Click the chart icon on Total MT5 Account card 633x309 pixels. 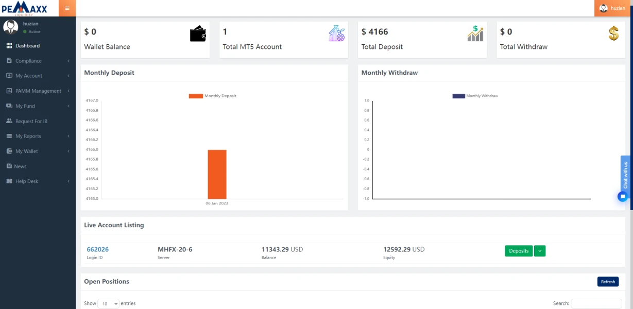[x=337, y=34]
